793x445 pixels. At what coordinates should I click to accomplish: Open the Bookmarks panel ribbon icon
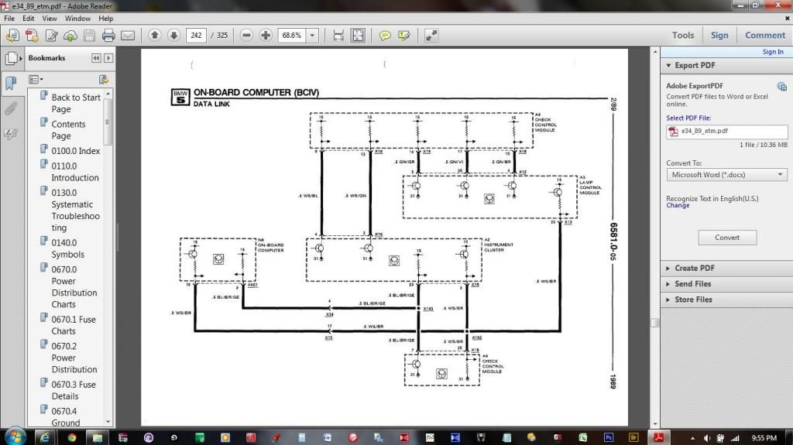[x=11, y=83]
